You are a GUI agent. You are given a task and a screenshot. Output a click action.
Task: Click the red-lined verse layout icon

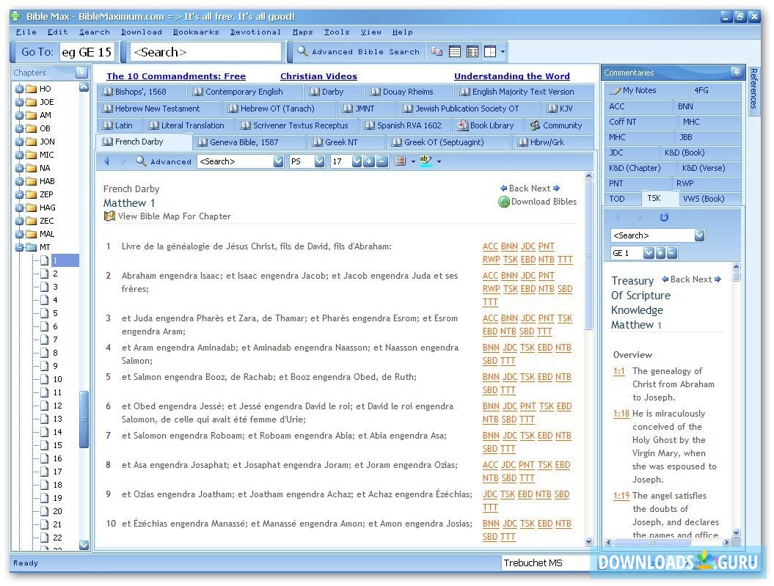pyautogui.click(x=401, y=161)
